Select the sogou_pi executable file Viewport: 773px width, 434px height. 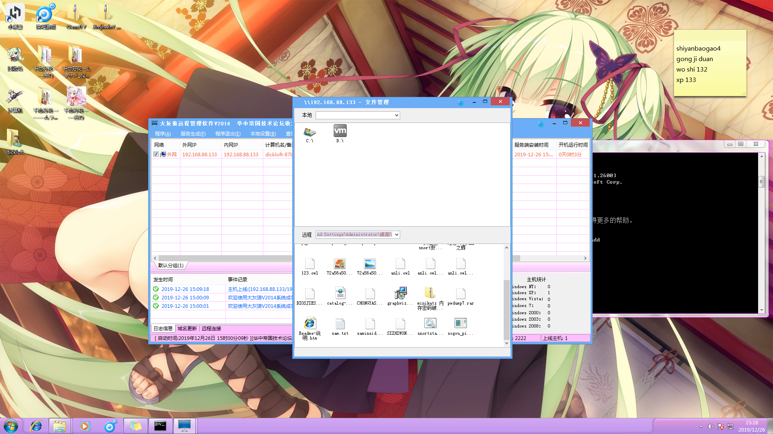pos(460,324)
